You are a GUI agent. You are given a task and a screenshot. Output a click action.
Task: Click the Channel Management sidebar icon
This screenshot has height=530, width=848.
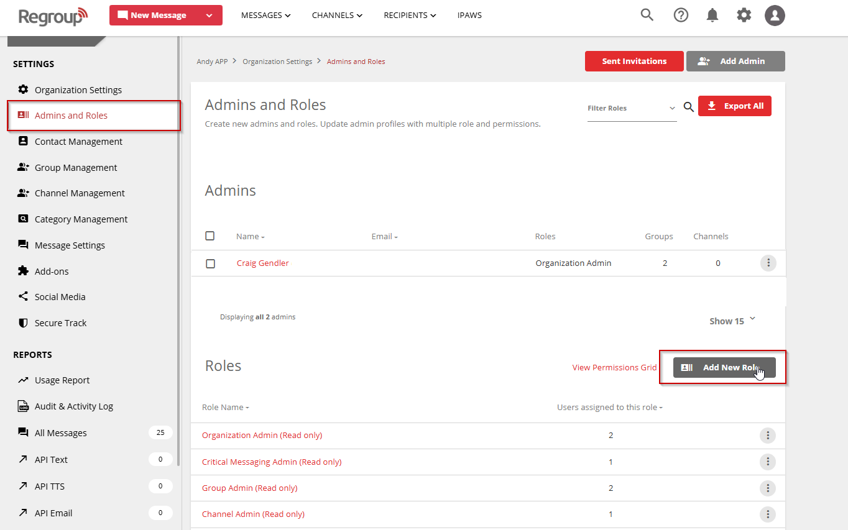[x=23, y=193]
